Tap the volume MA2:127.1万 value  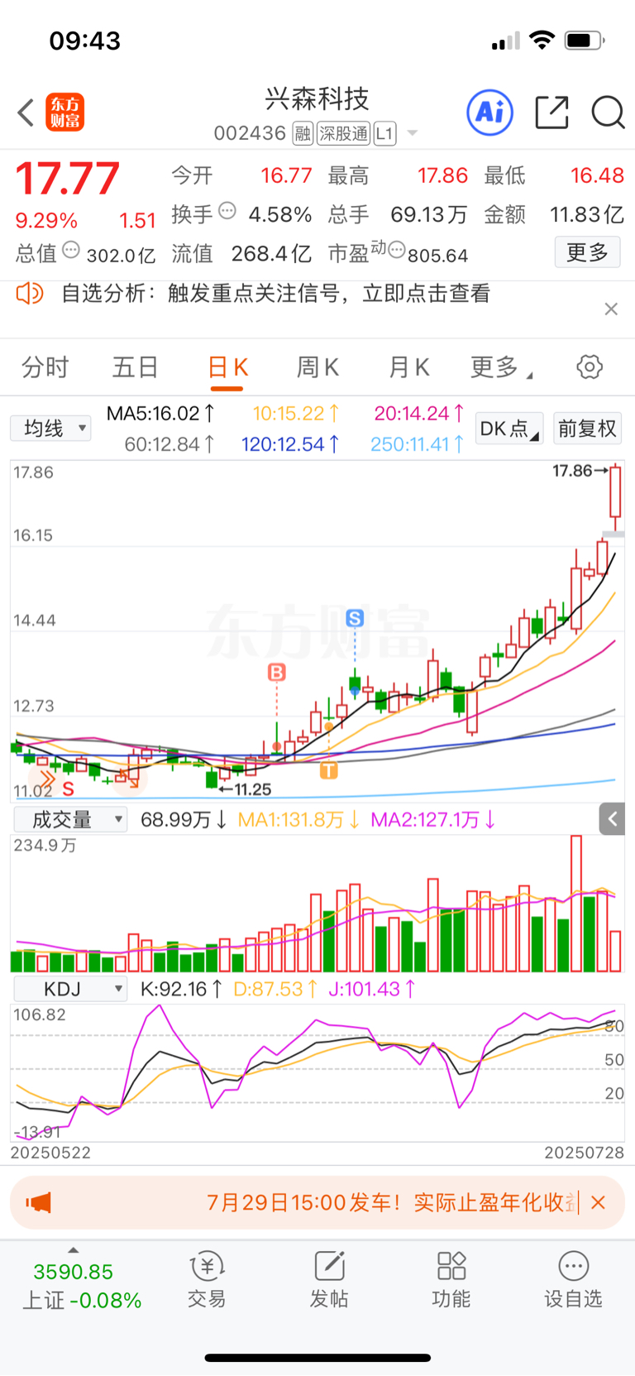click(432, 820)
